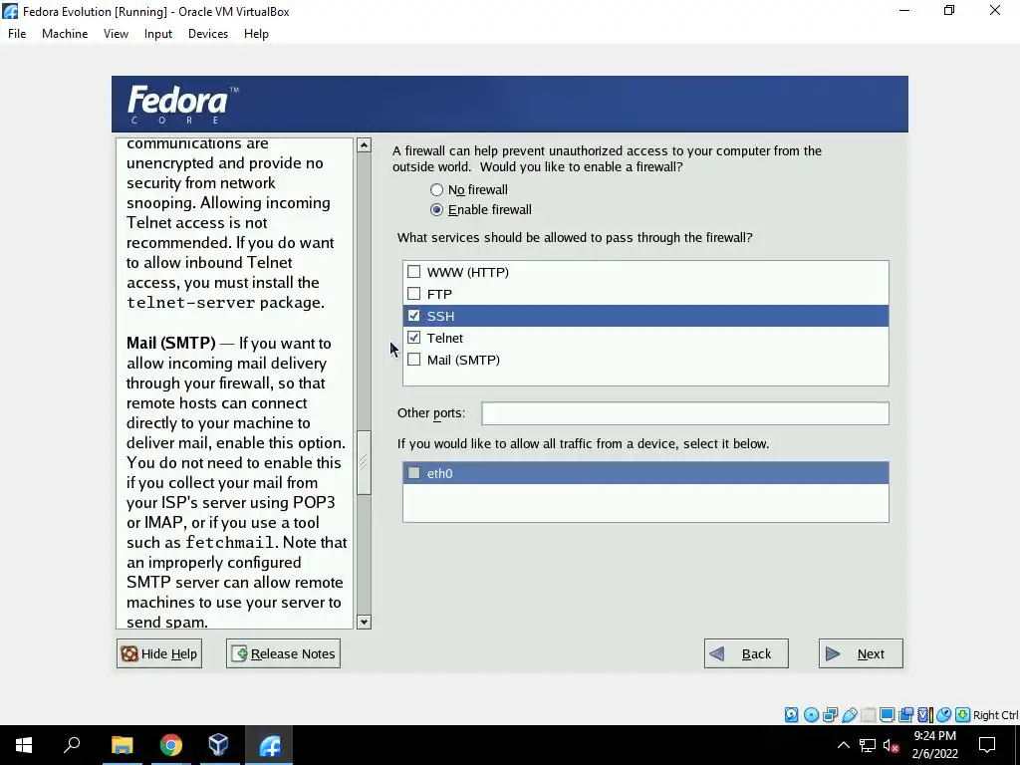Check the eth0 trusted device checkbox
The width and height of the screenshot is (1020, 765).
coord(413,473)
